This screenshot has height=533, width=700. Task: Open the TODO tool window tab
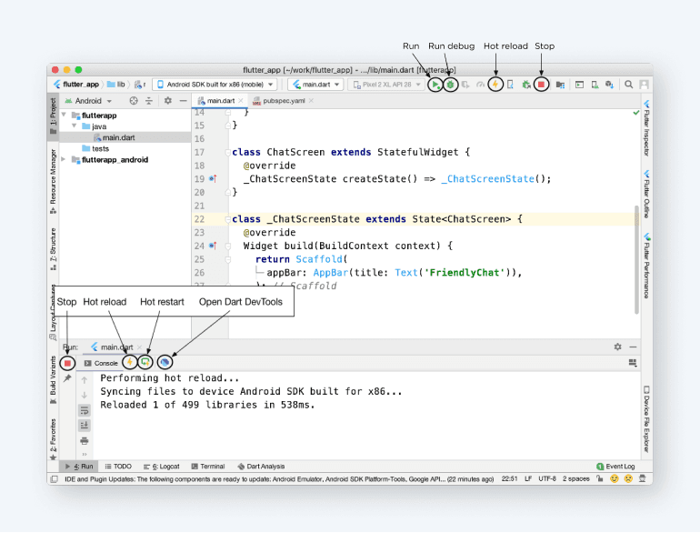pyautogui.click(x=118, y=467)
